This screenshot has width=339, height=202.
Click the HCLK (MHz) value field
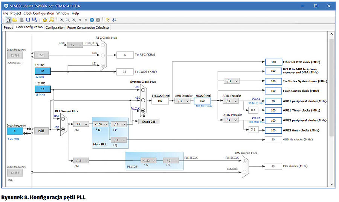coord(202,101)
